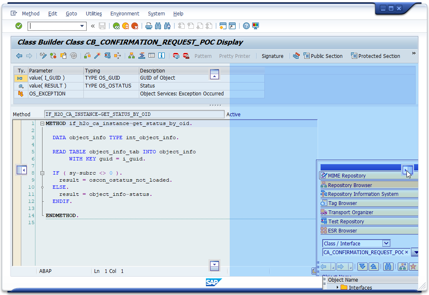Image resolution: width=429 pixels, height=295 pixels.
Task: Open the Environment menu
Action: 125,14
